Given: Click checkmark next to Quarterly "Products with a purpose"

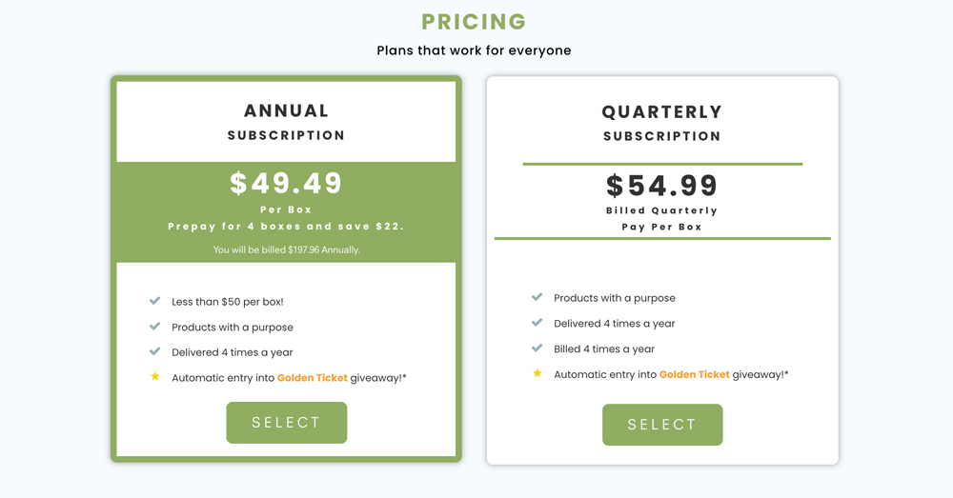Looking at the screenshot, I should click(537, 297).
